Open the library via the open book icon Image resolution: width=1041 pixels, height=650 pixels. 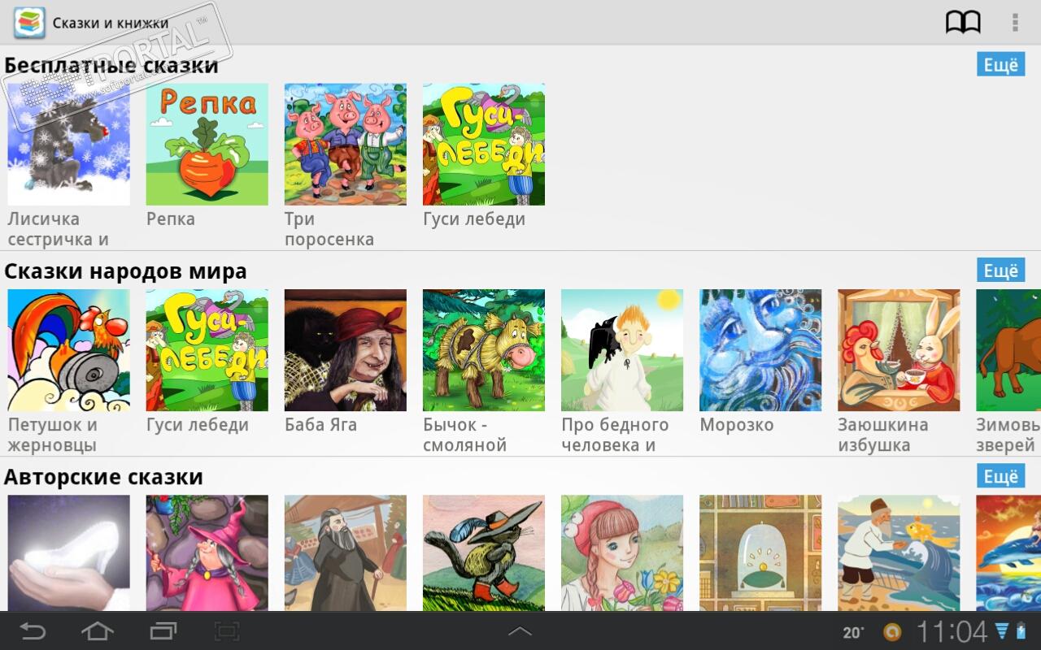[x=963, y=22]
